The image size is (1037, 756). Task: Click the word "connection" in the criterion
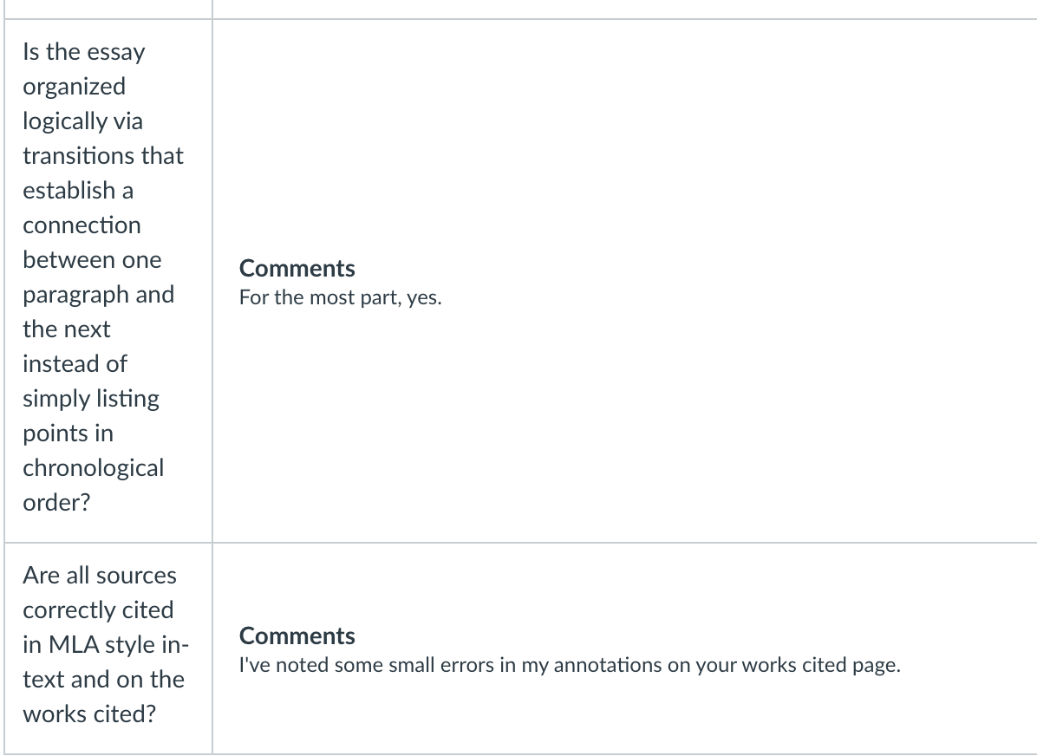click(82, 225)
